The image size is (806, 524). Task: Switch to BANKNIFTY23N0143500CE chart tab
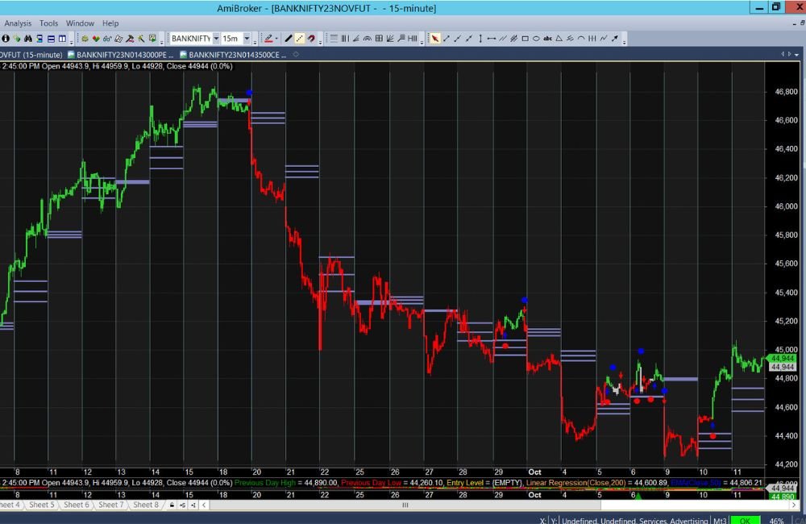235,55
